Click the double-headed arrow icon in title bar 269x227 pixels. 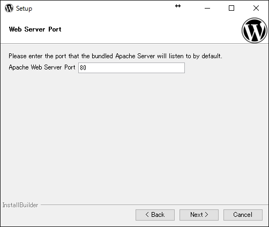tap(178, 6)
